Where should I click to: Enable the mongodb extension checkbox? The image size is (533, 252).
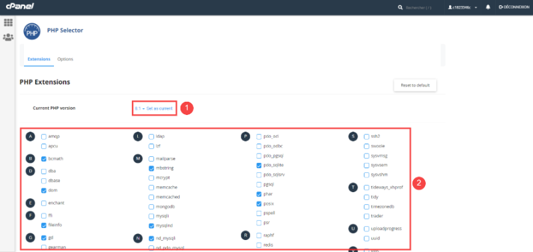point(151,207)
